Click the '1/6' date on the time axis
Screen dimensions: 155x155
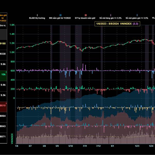[x=17, y=146]
